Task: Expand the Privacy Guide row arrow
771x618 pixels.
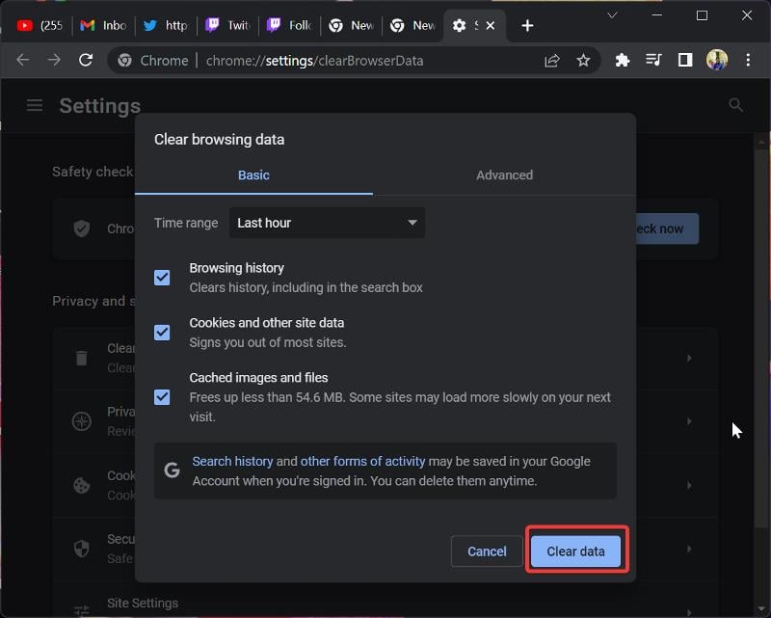Action: pyautogui.click(x=689, y=421)
